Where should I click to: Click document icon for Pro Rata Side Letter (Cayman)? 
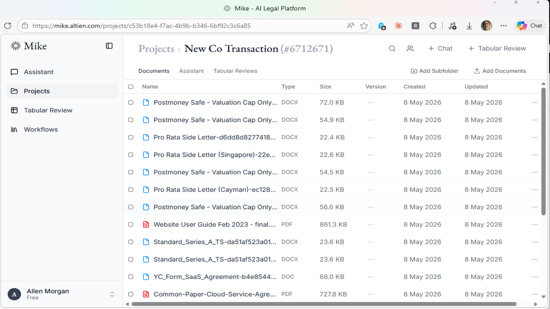click(146, 190)
